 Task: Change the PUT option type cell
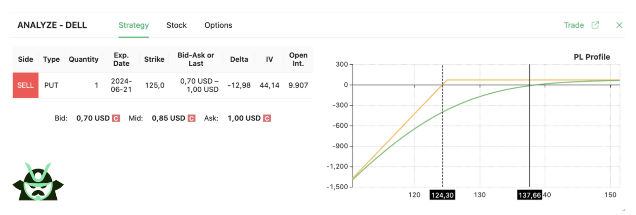[51, 85]
